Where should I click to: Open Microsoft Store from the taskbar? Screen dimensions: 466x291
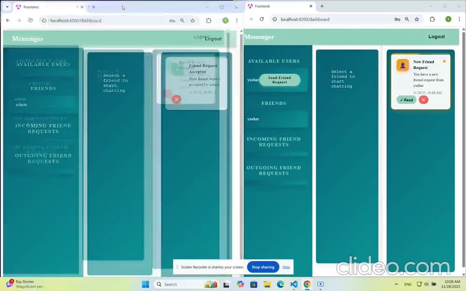pyautogui.click(x=254, y=284)
